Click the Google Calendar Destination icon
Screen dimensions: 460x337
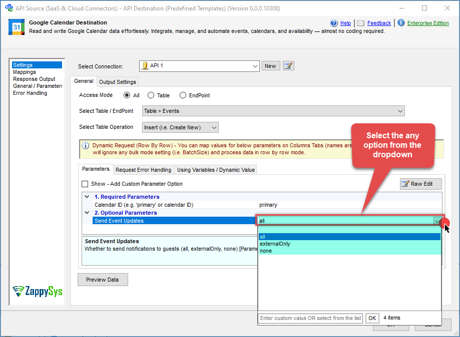tap(17, 27)
